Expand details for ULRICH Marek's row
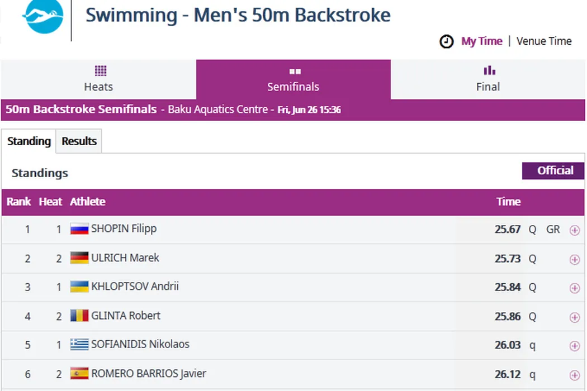The width and height of the screenshot is (587, 391). 574,259
